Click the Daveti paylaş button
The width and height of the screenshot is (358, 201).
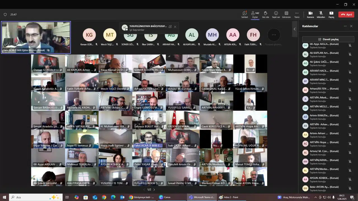click(x=328, y=39)
